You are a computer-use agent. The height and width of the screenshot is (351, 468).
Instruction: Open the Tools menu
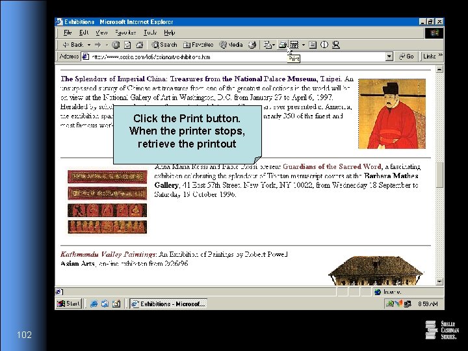(x=150, y=32)
